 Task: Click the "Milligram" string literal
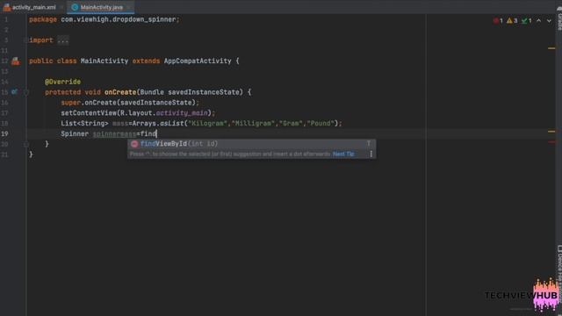tap(254, 123)
